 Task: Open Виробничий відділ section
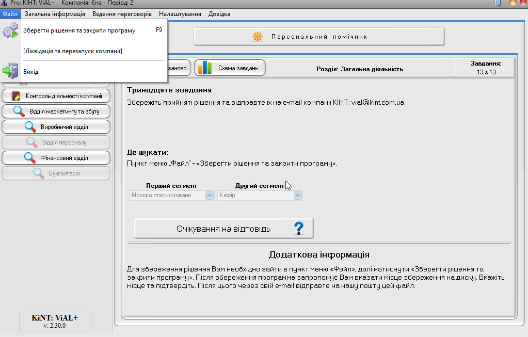pyautogui.click(x=56, y=127)
